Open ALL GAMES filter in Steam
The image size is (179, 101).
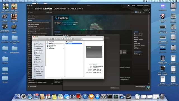tap(49, 12)
